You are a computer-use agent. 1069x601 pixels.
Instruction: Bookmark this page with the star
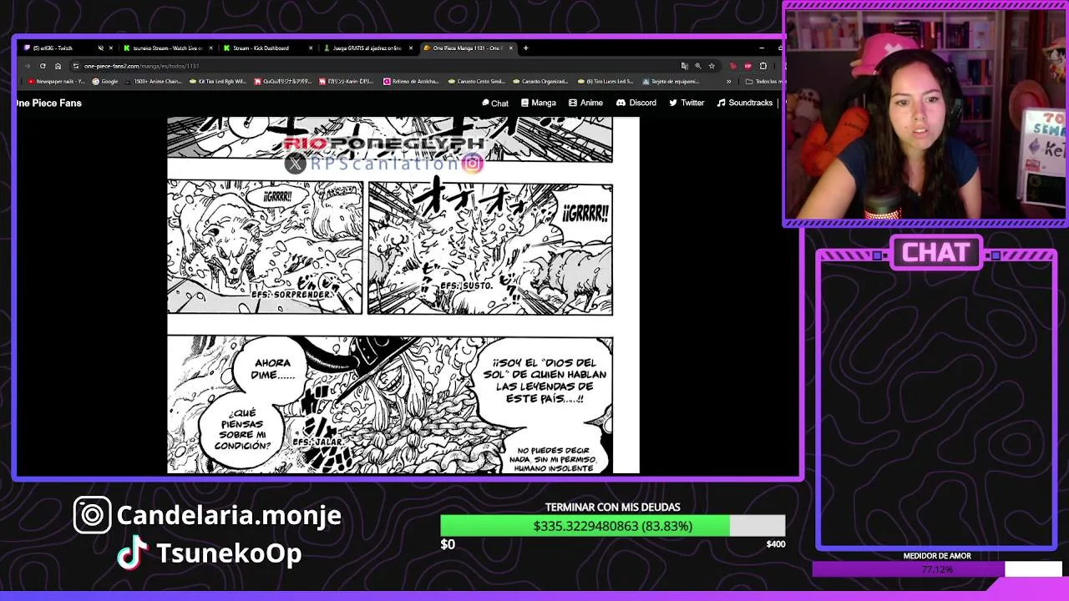712,66
